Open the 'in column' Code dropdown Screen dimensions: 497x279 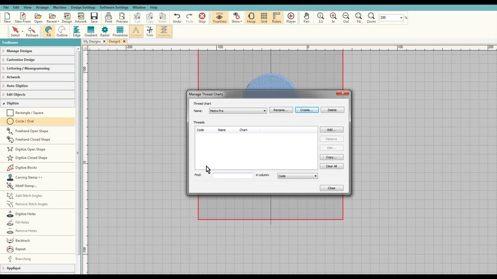click(315, 176)
